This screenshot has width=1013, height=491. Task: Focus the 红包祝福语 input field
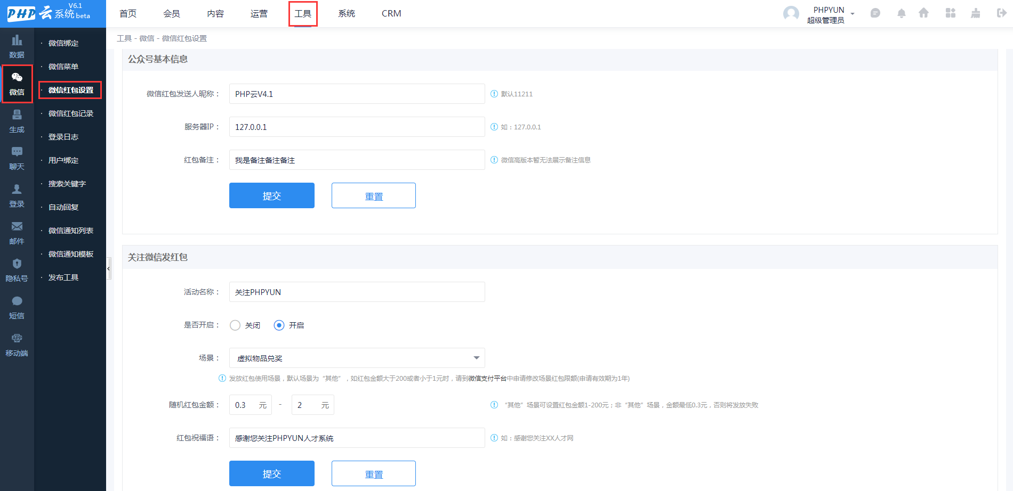click(x=357, y=438)
